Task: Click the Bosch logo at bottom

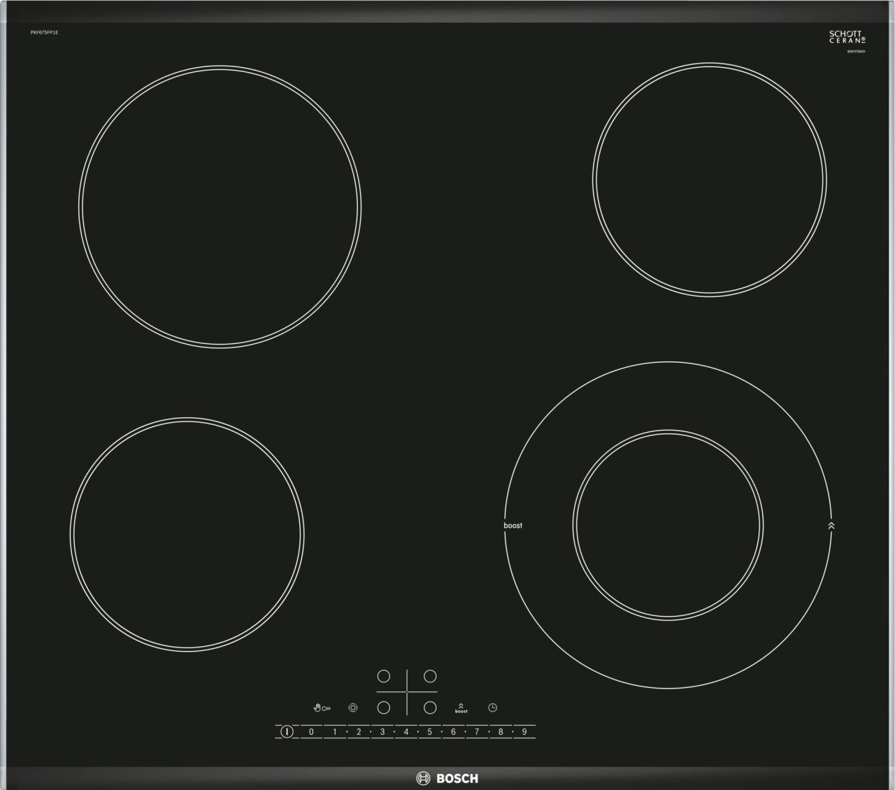Action: pyautogui.click(x=447, y=778)
